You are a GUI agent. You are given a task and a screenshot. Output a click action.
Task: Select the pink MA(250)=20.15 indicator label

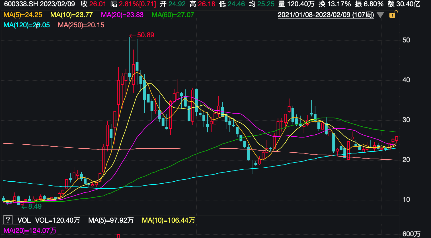(81, 25)
